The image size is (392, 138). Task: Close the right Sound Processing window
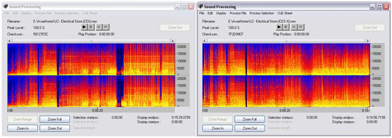(x=386, y=6)
